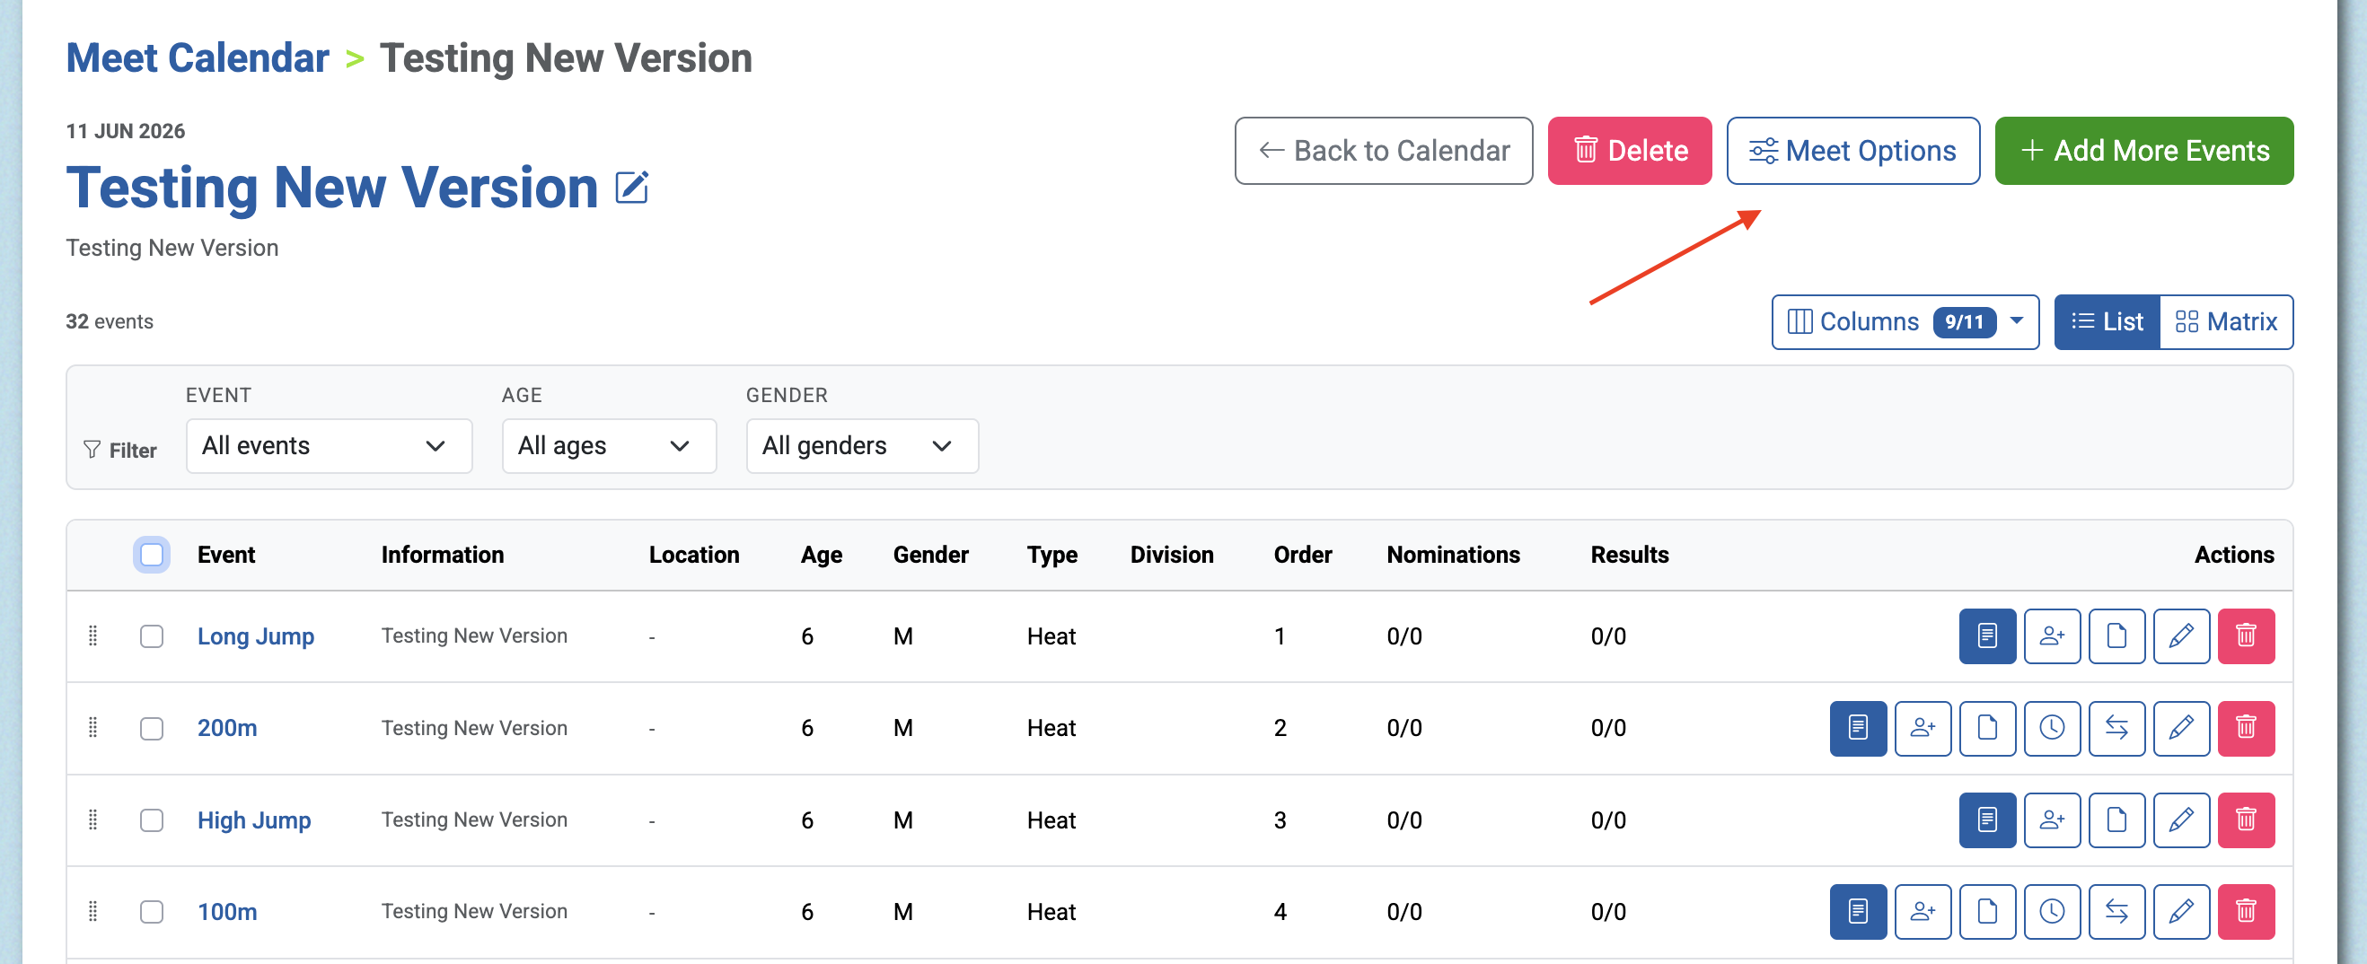Viewport: 2367px width, 964px height.
Task: Open the blue sheet icon in the 200m row
Action: pyautogui.click(x=1858, y=728)
